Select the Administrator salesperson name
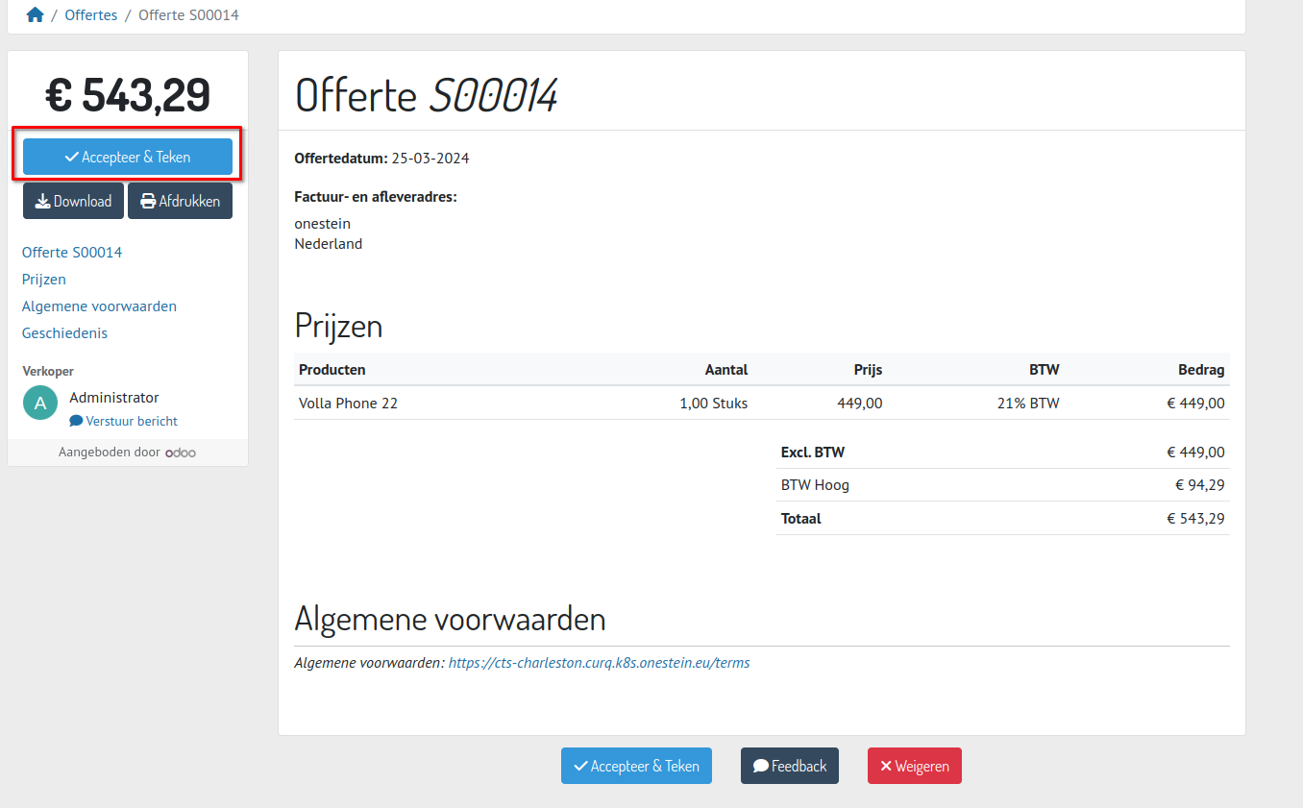The width and height of the screenshot is (1303, 808). [114, 398]
